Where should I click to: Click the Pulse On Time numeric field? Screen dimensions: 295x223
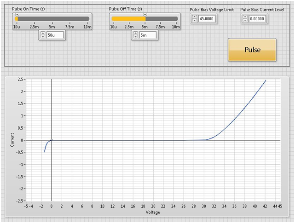coord(55,35)
